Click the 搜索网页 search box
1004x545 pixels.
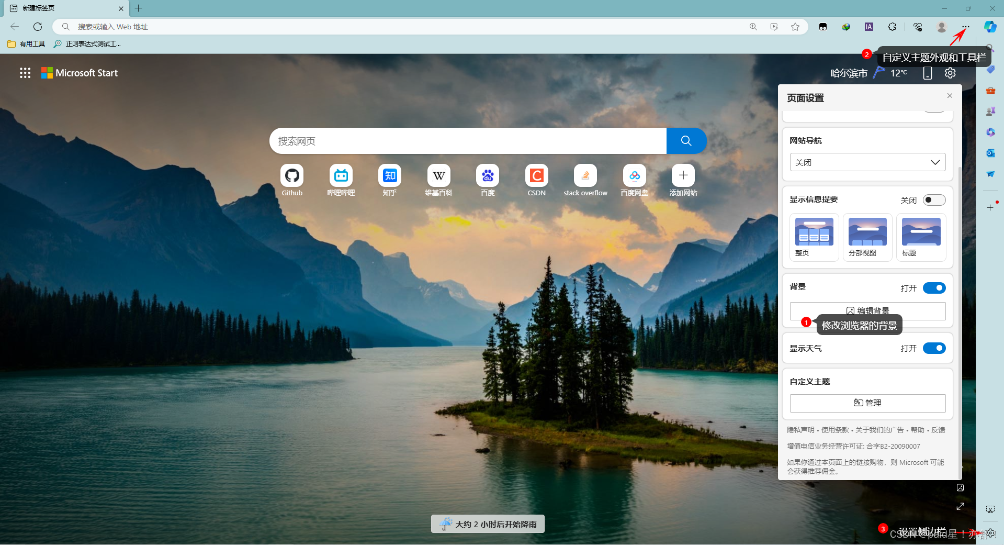[x=468, y=141]
